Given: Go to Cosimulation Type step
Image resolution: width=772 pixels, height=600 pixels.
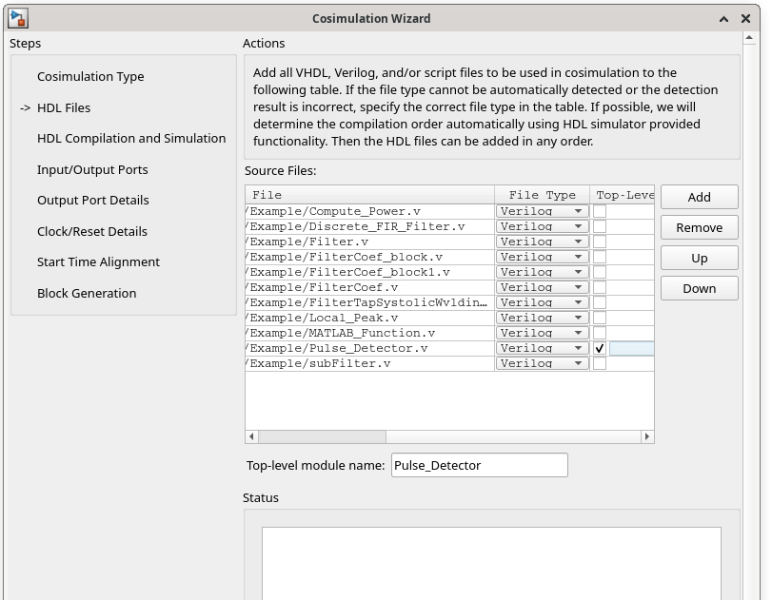Looking at the screenshot, I should (90, 77).
